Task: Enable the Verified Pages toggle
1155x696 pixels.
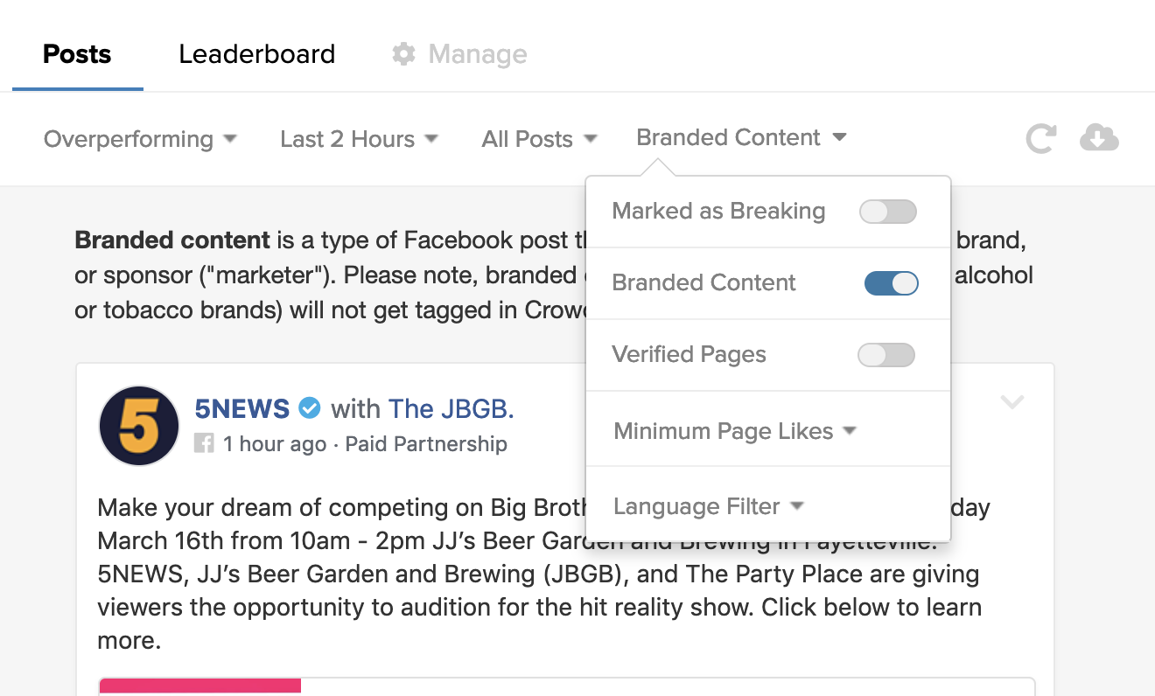Action: (887, 355)
